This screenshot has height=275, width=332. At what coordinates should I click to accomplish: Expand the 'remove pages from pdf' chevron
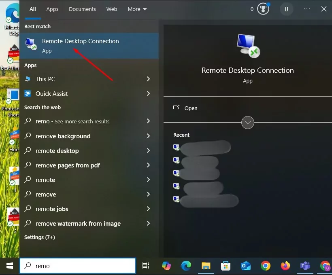click(149, 165)
